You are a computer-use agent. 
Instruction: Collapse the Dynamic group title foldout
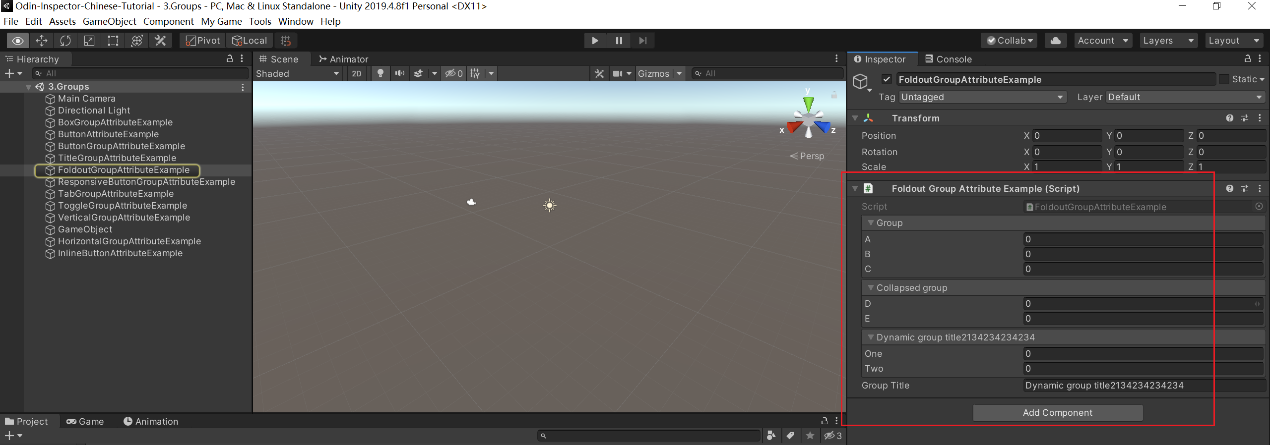[x=871, y=337]
